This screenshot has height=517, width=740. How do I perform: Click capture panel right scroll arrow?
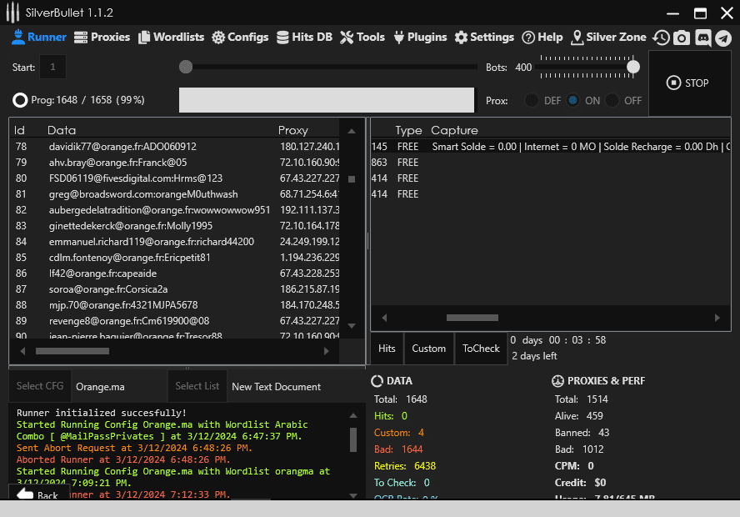717,318
